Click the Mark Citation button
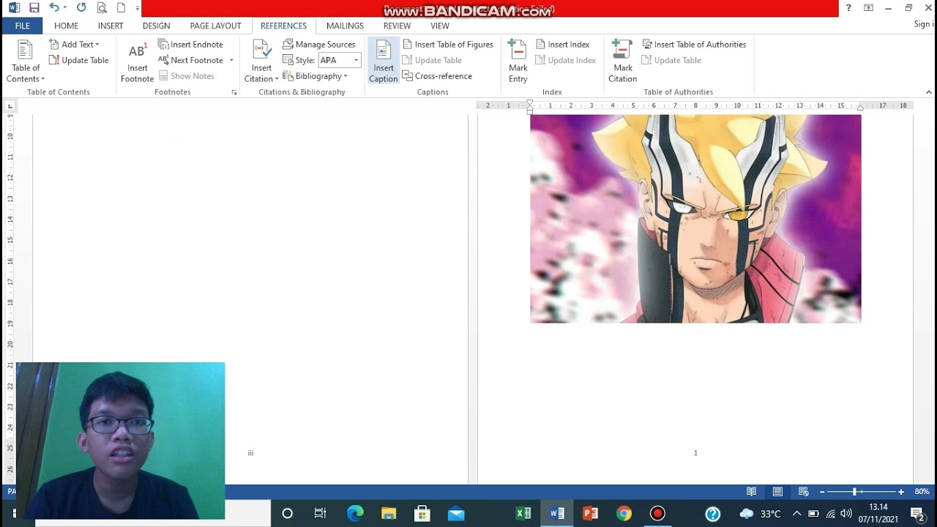 pyautogui.click(x=623, y=61)
